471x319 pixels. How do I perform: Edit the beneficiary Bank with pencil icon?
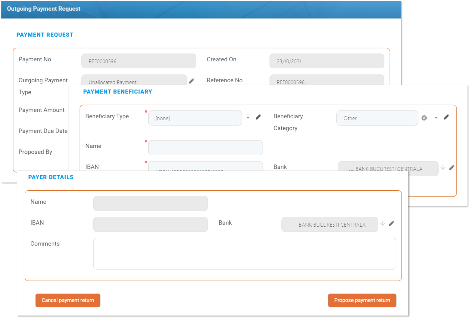tap(452, 168)
